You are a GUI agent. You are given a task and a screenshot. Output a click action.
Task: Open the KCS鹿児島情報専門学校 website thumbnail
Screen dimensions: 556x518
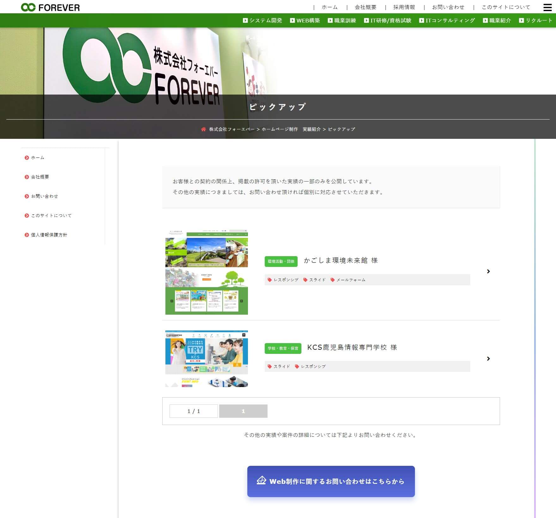tap(207, 359)
